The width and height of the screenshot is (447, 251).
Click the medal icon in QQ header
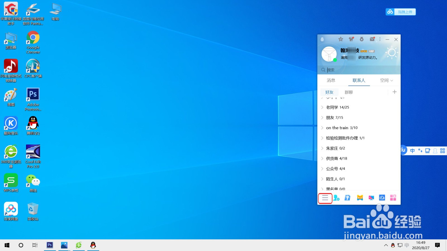[x=362, y=39]
